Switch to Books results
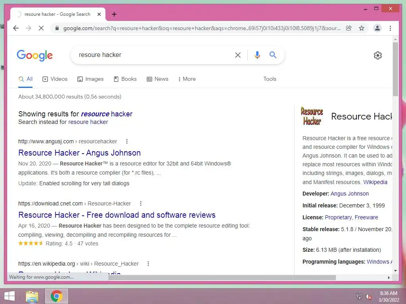Screen dimensions: 406x304 [125, 79]
